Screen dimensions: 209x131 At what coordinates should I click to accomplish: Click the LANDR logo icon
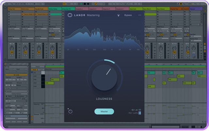[70, 15]
